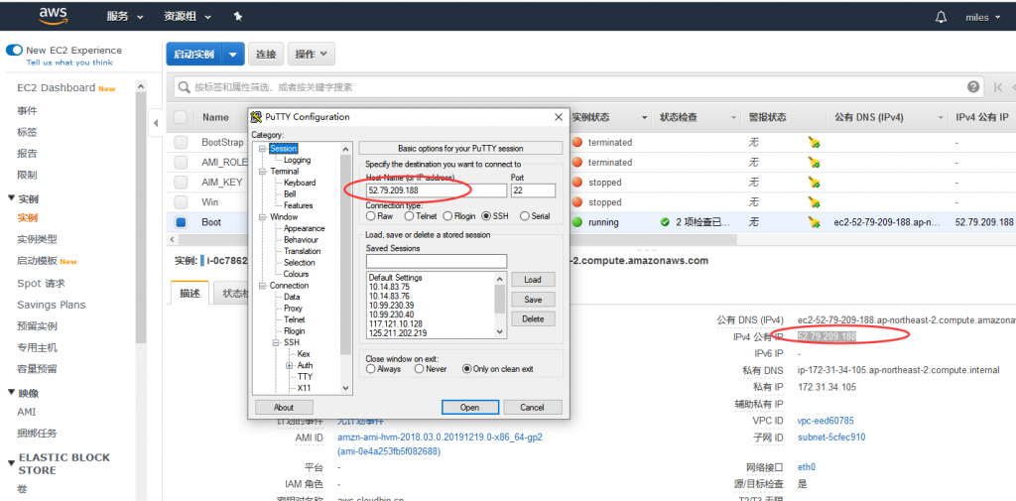Click the 连接 connect button
Image resolution: width=1016 pixels, height=501 pixels.
(266, 55)
